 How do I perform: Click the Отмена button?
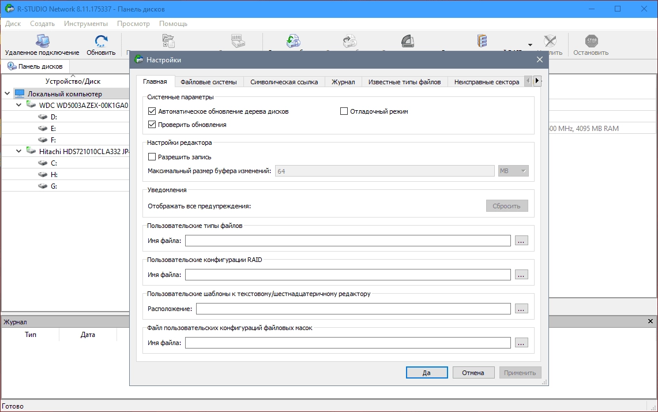(473, 373)
